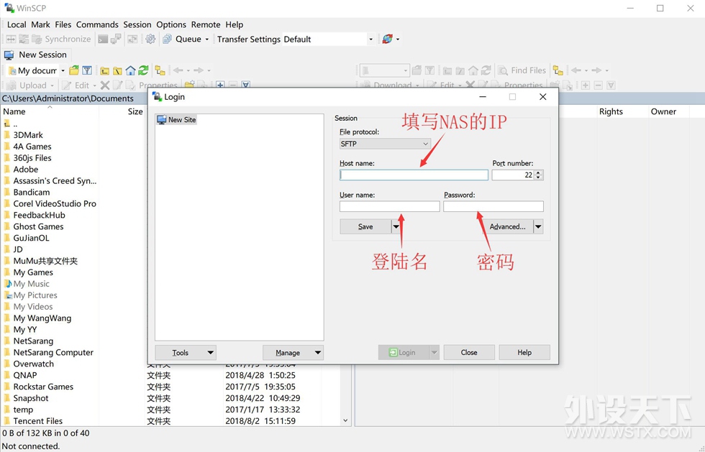705x452 pixels.
Task: Click the Synchronize button in main toolbar
Action: (62, 39)
